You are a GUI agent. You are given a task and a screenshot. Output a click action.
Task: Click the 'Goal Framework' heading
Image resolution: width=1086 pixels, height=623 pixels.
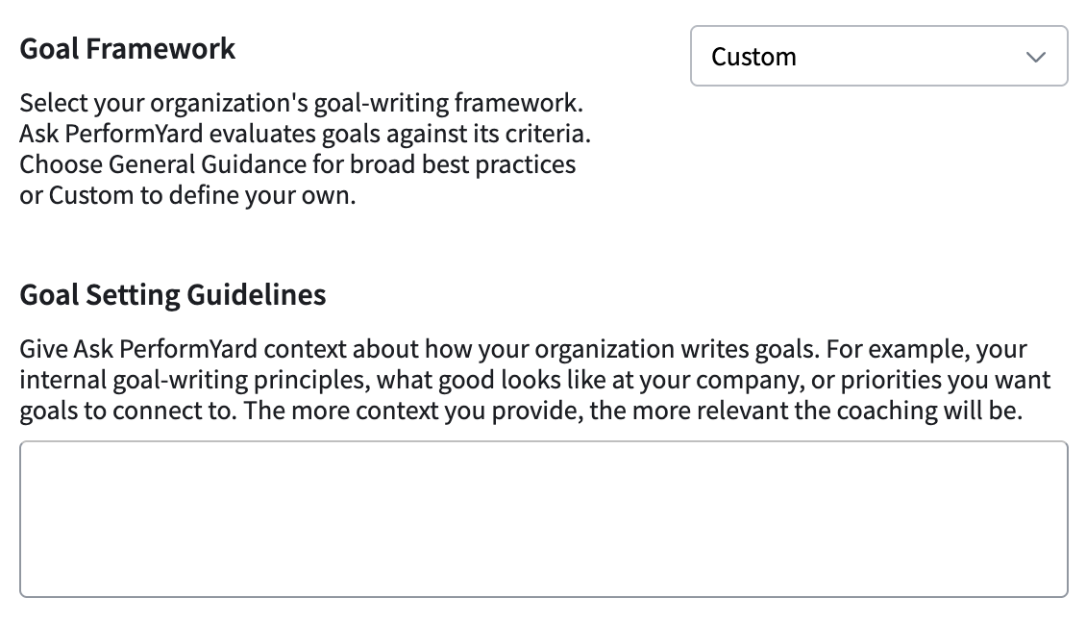point(128,49)
